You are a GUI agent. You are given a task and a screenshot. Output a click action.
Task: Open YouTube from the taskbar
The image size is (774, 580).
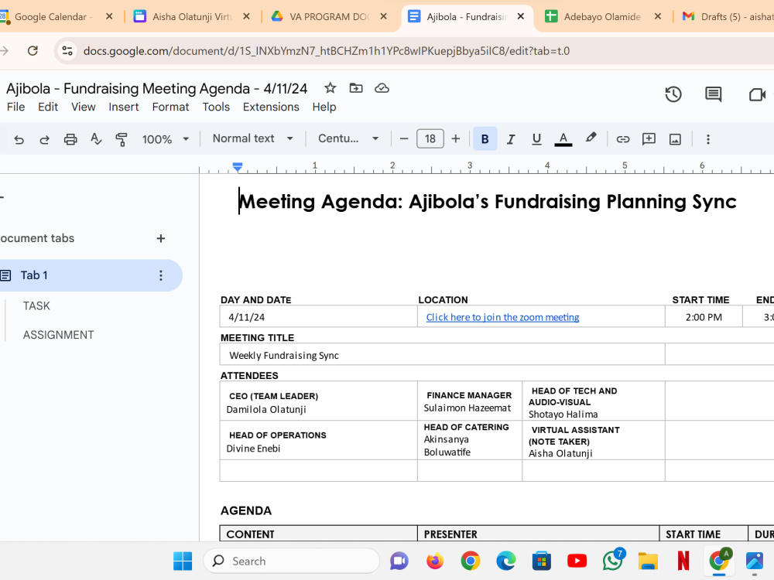577,561
